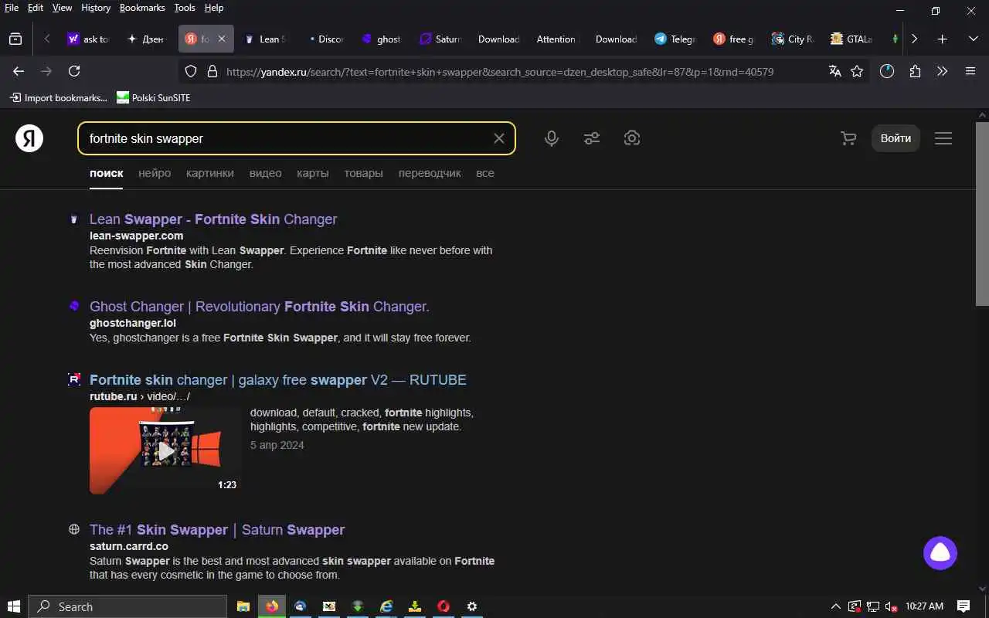This screenshot has width=989, height=618.
Task: Click the Войти login button
Action: (896, 138)
